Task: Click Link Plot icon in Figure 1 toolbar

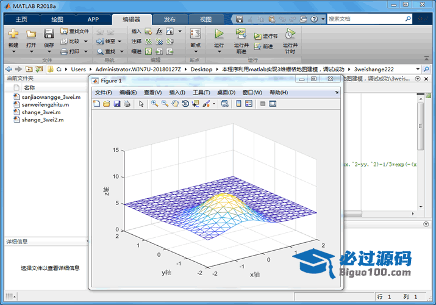Action: [224, 104]
